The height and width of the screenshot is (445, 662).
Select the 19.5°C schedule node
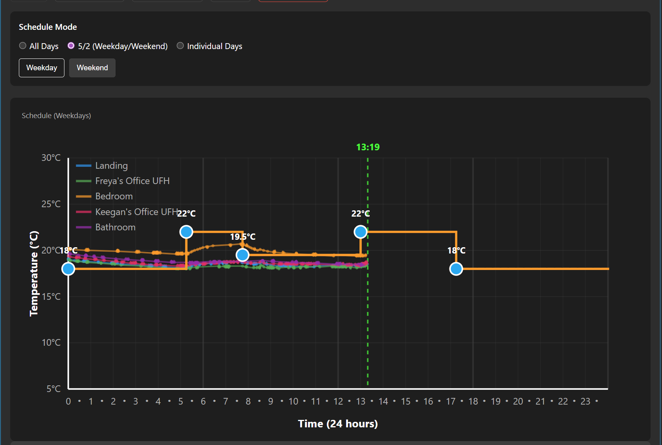(x=243, y=255)
